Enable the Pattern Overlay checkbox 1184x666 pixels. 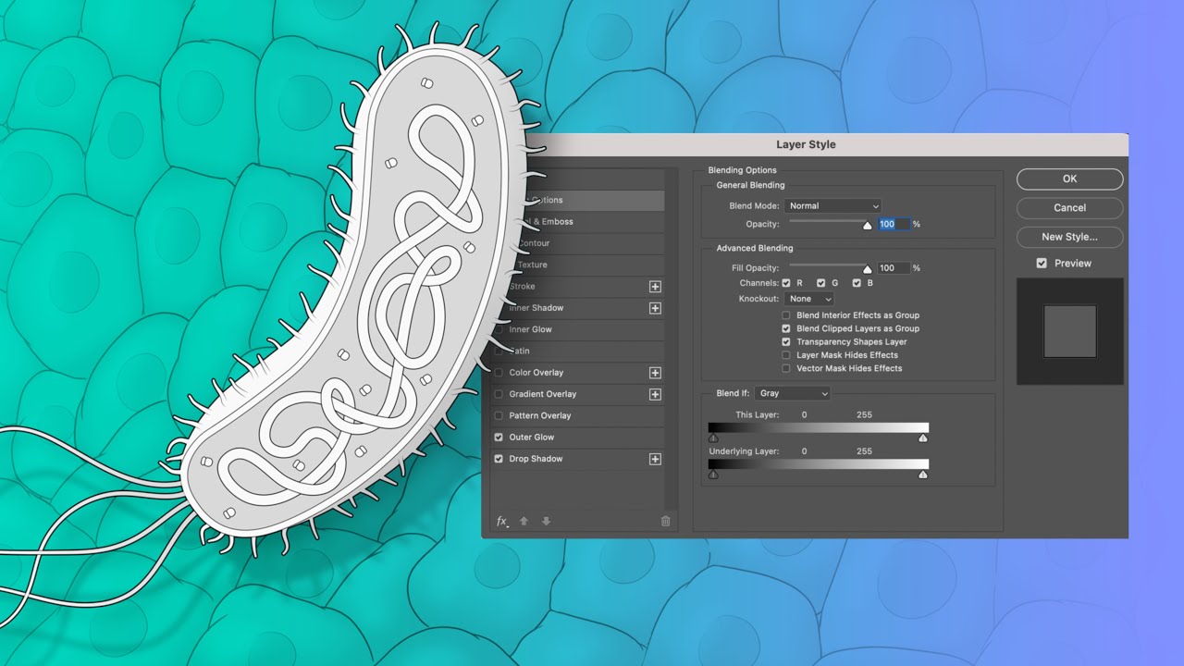499,415
